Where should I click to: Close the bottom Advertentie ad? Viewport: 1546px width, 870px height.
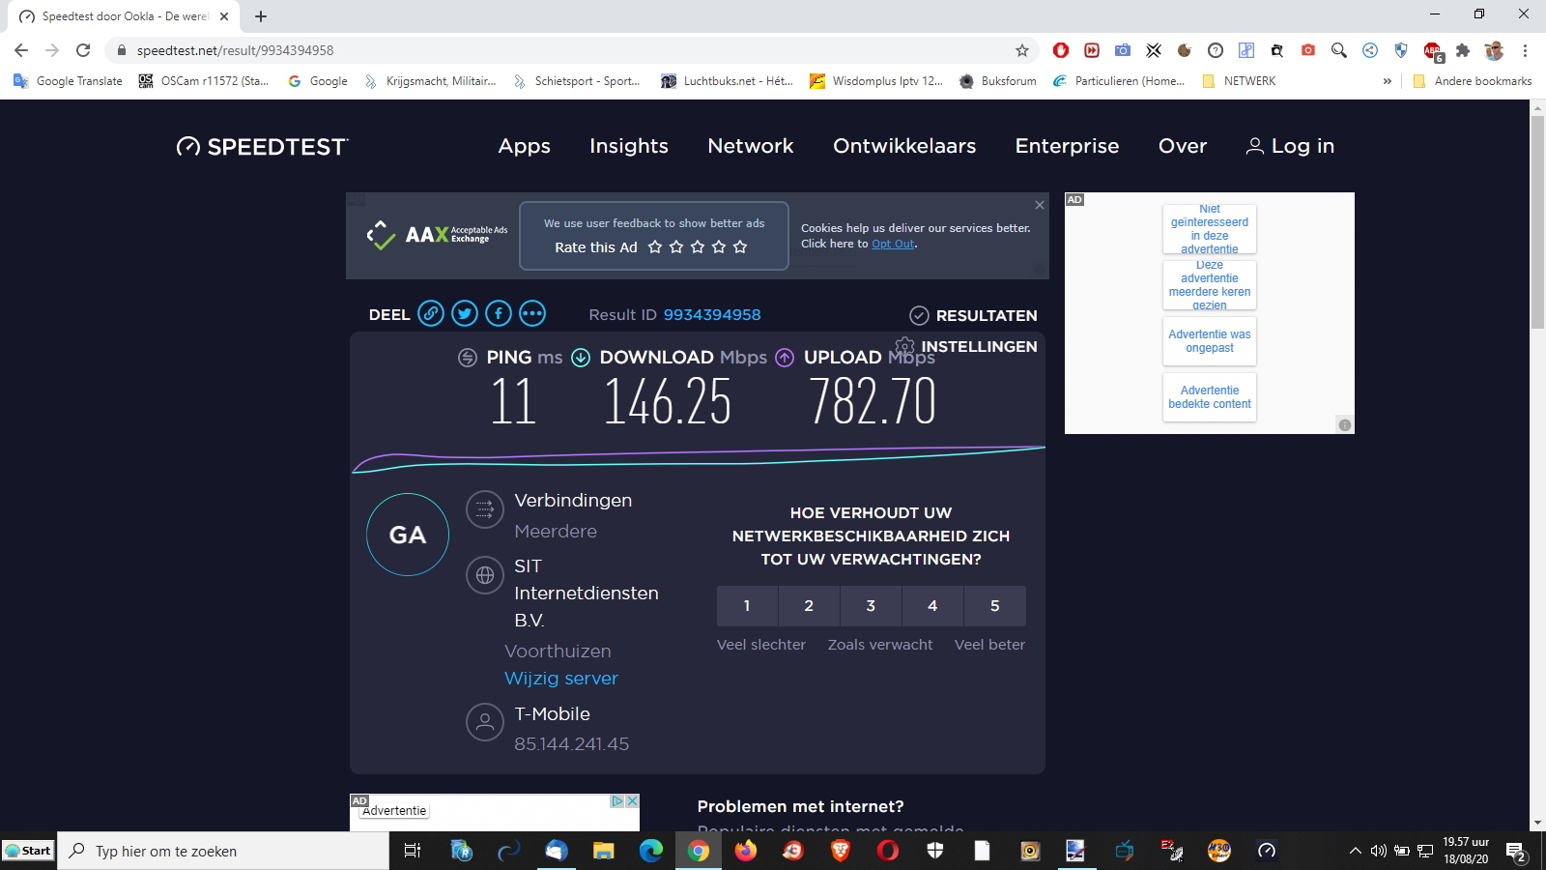632,801
